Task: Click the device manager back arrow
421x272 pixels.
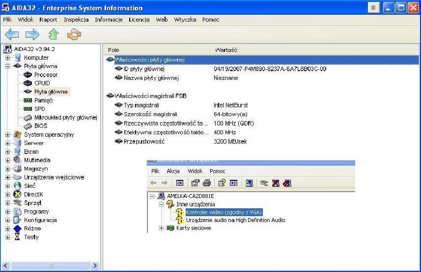Action: (153, 183)
